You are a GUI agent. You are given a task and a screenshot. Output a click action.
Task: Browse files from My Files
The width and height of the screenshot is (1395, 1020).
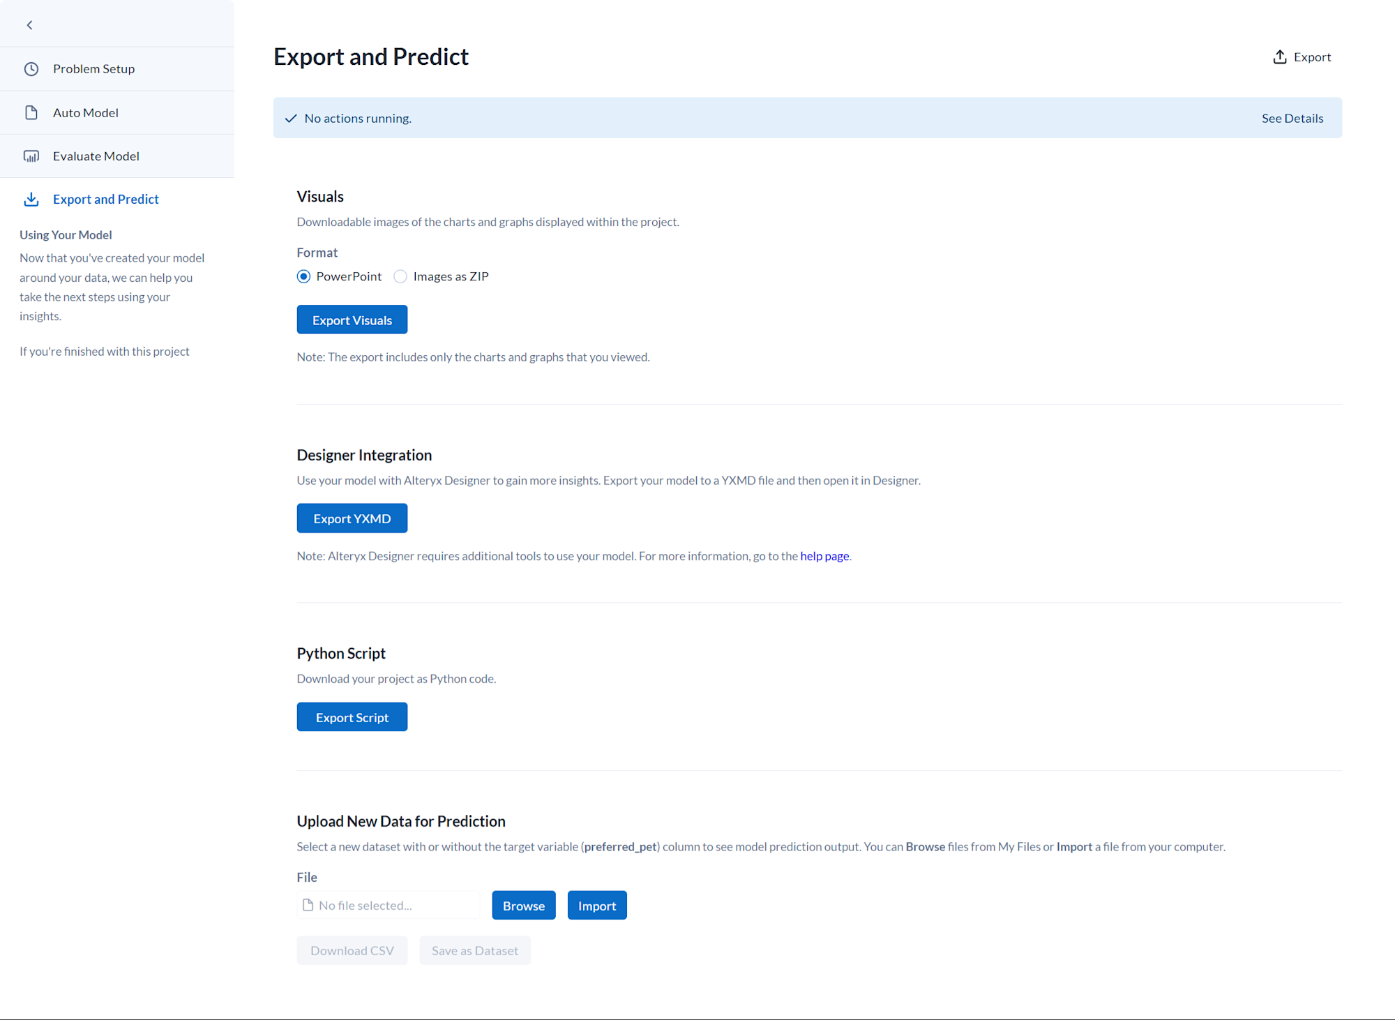[524, 906]
